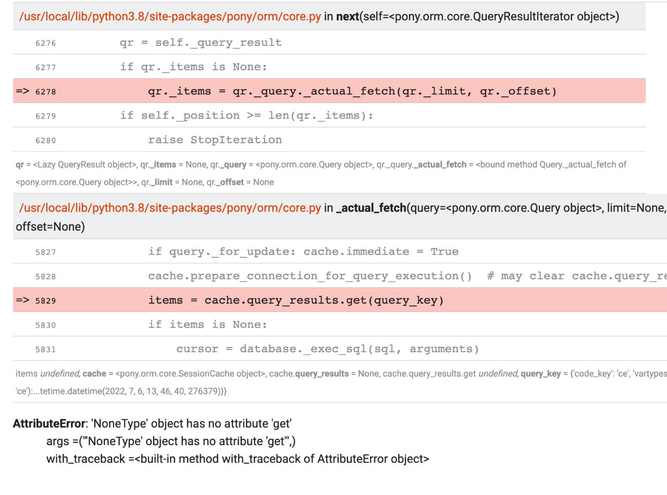The height and width of the screenshot is (495, 667).
Task: Click the bold AttributeError message
Action: (x=155, y=423)
